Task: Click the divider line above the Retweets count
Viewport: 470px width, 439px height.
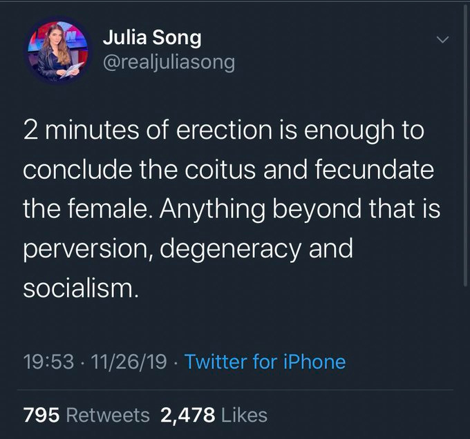Action: coord(235,390)
